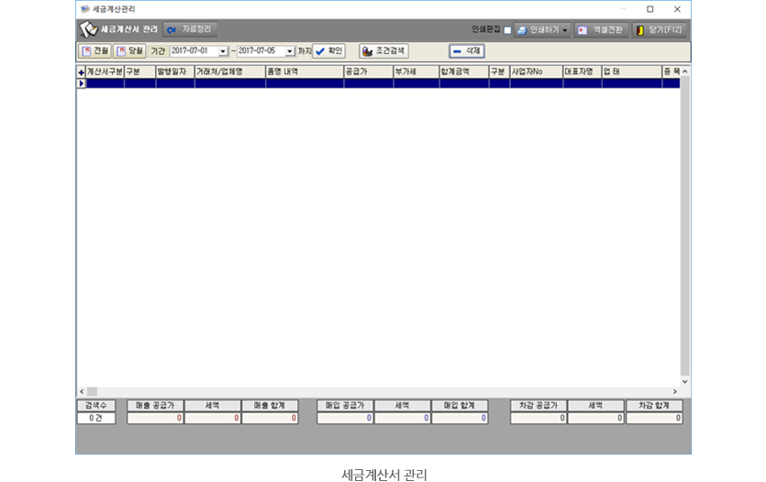Image resolution: width=766 pixels, height=482 pixels.
Task: Click the plus icon in grid corner
Action: click(x=81, y=71)
